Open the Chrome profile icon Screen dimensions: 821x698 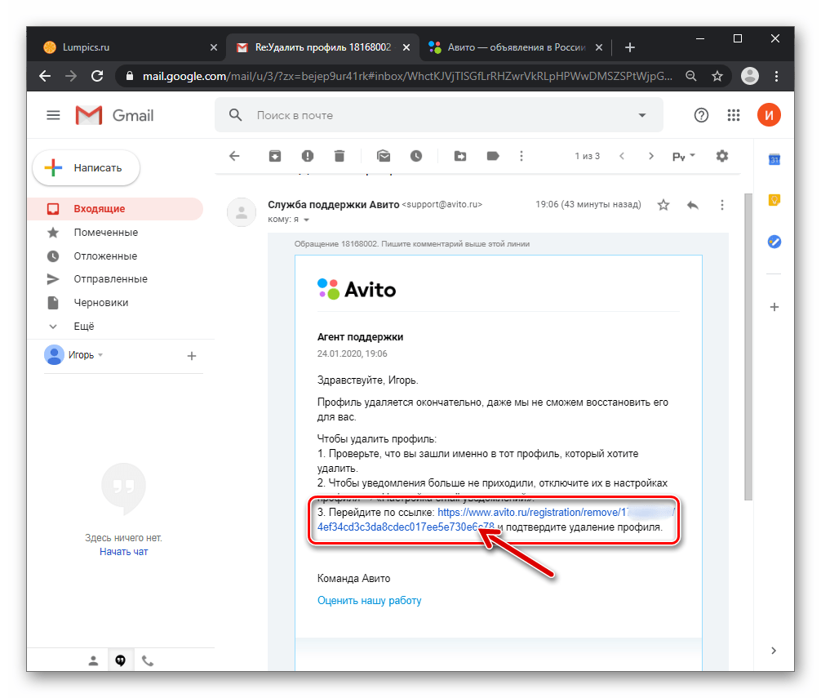coord(750,77)
